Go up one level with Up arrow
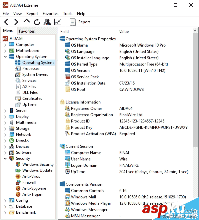 27,21
